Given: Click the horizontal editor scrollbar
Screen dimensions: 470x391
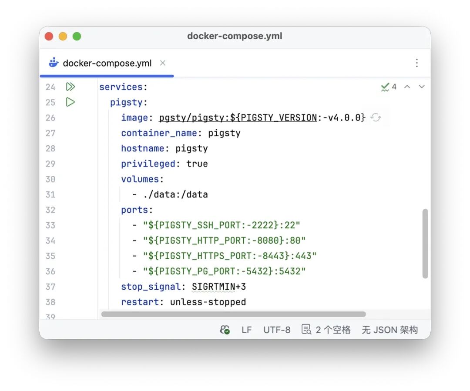Looking at the screenshot, I should pyautogui.click(x=234, y=314).
